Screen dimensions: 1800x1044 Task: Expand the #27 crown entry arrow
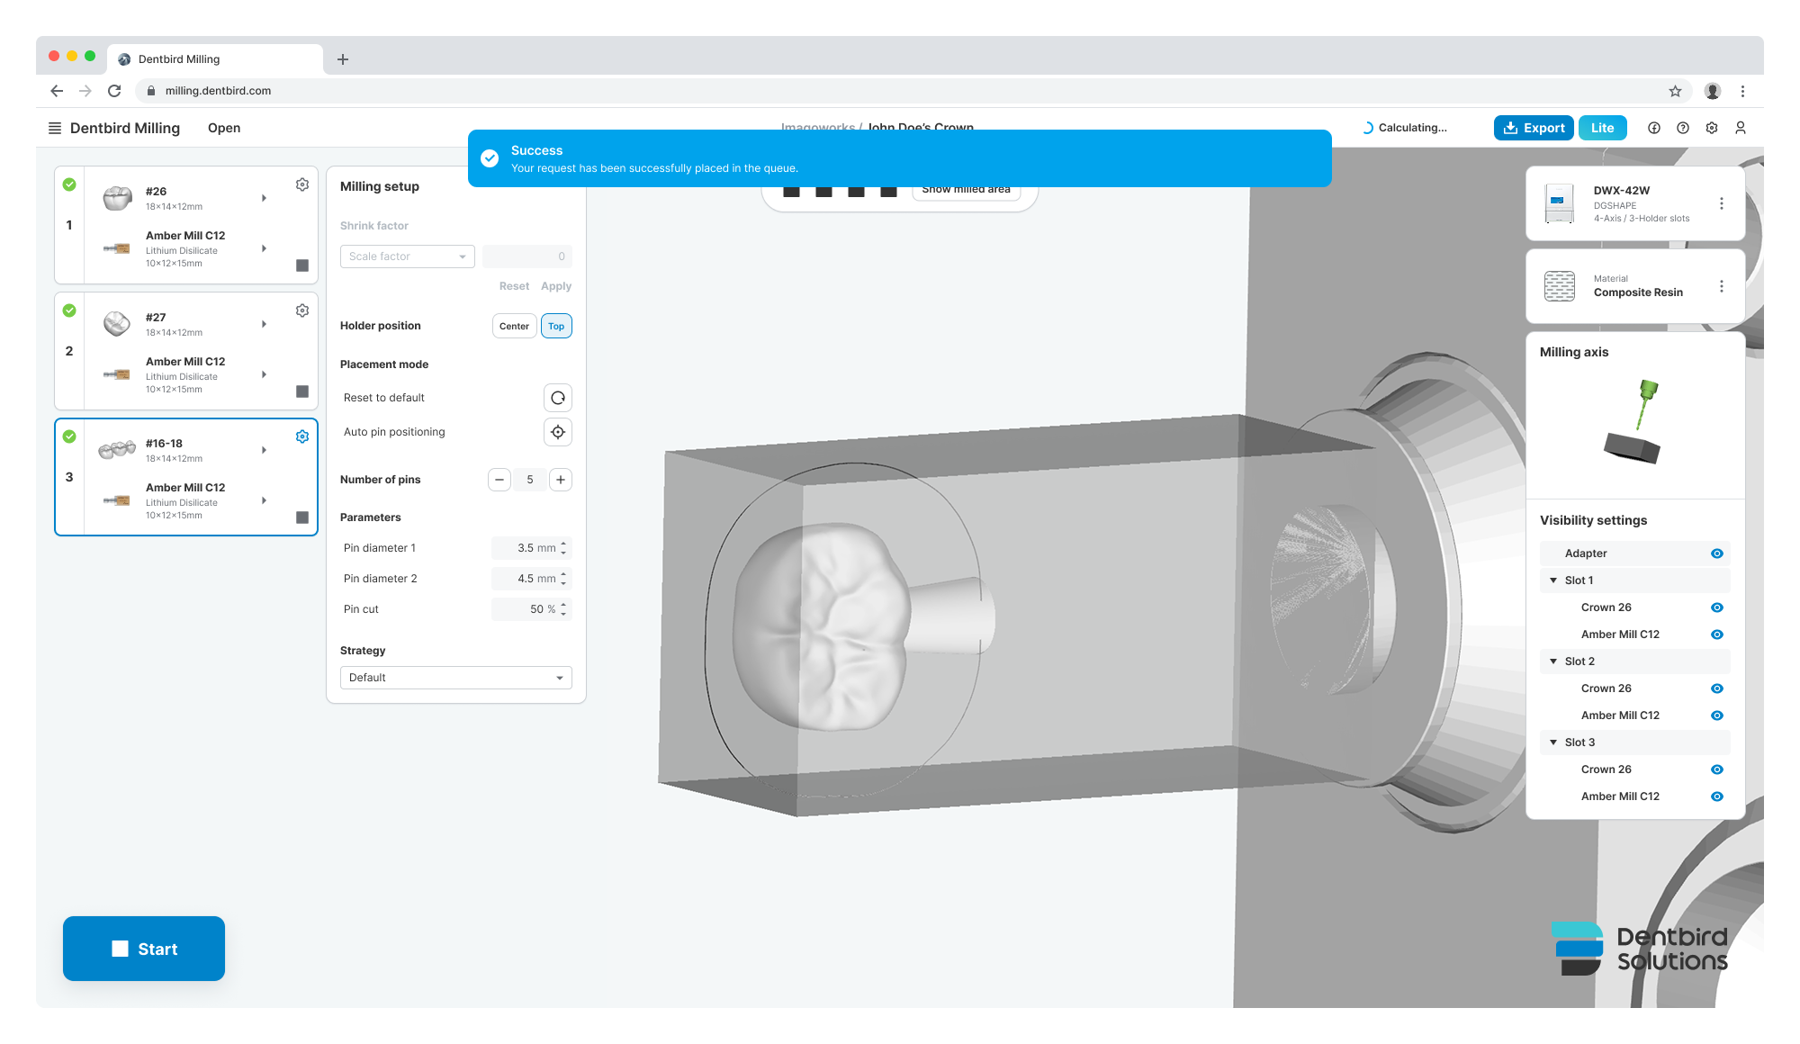pyautogui.click(x=264, y=324)
